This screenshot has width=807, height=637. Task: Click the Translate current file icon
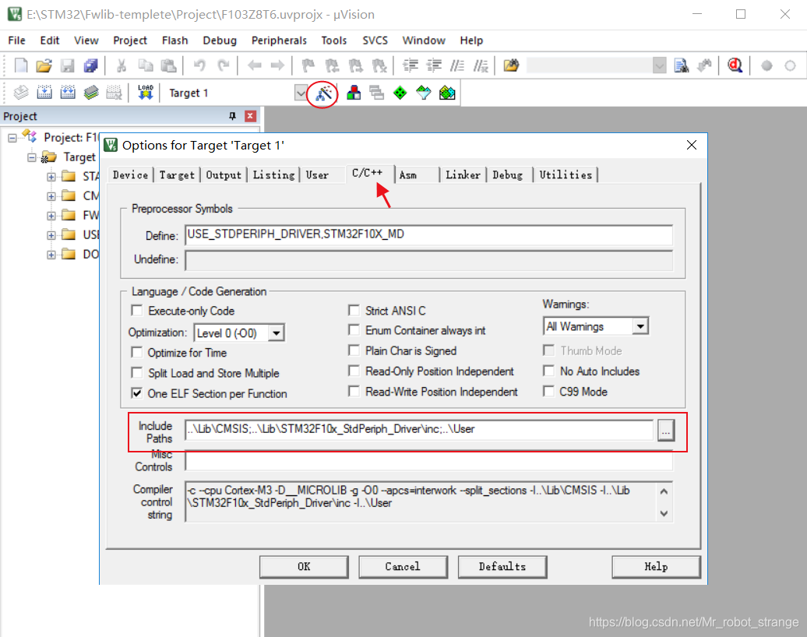point(20,93)
